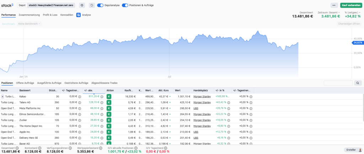The height and width of the screenshot is (154, 364).
Task: Open the three-dots more options menu
Action: 334,5
